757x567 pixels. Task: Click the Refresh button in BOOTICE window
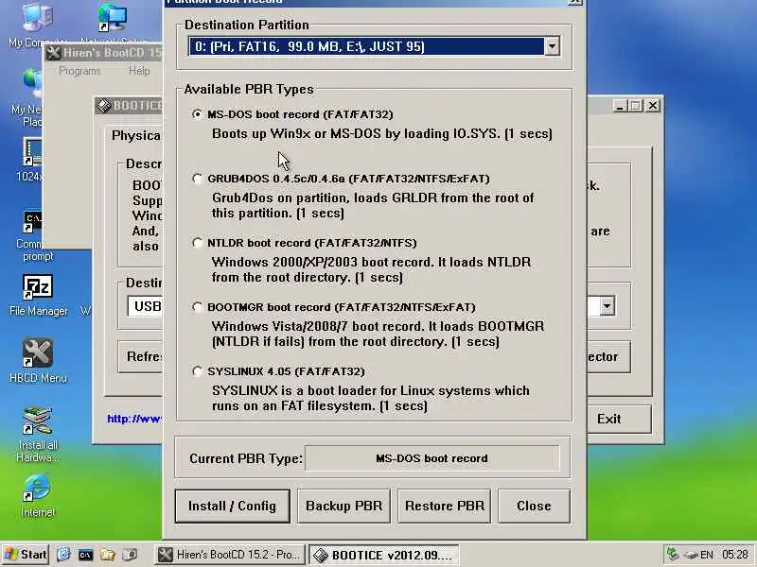pyautogui.click(x=140, y=357)
